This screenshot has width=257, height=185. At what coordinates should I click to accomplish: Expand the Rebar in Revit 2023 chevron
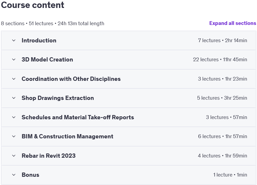point(14,156)
